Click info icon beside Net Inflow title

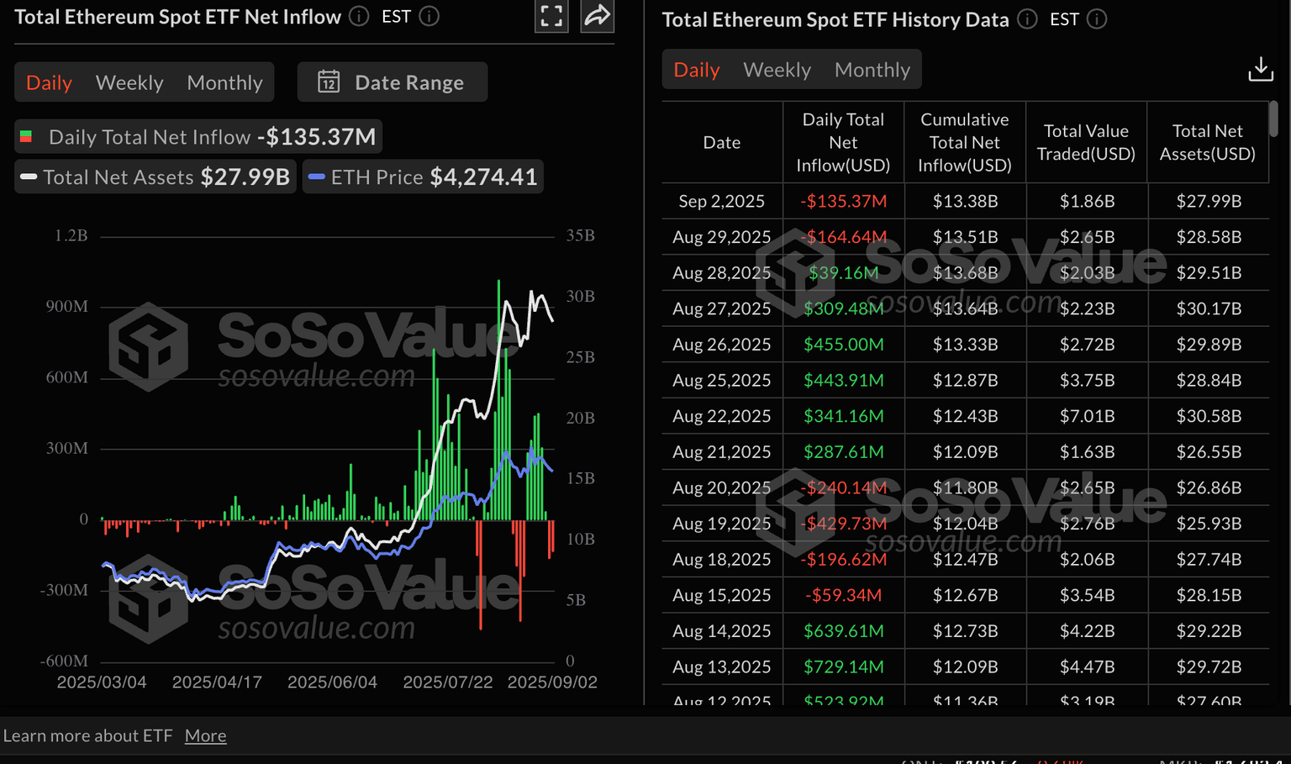coord(359,16)
